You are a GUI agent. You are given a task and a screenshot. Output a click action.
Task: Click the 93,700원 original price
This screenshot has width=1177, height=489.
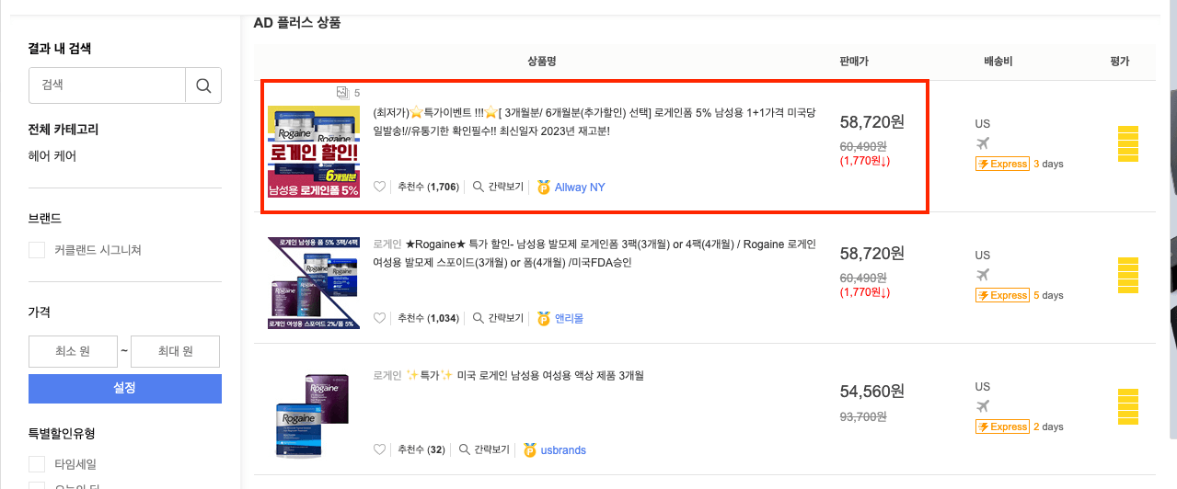[x=863, y=416]
